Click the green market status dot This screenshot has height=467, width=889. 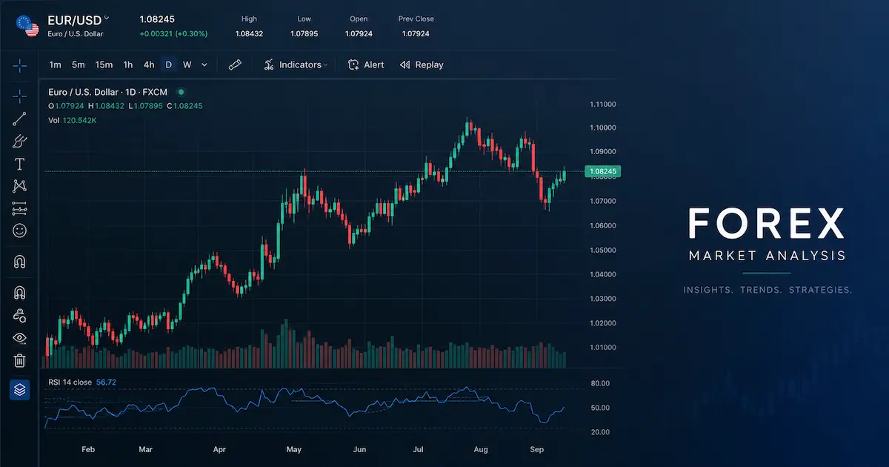click(181, 92)
